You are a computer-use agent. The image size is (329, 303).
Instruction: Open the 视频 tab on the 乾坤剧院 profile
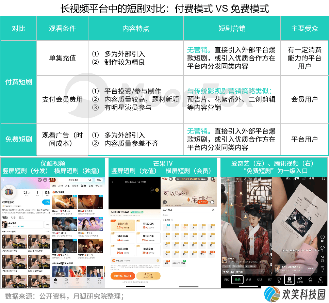[x=5, y=218]
